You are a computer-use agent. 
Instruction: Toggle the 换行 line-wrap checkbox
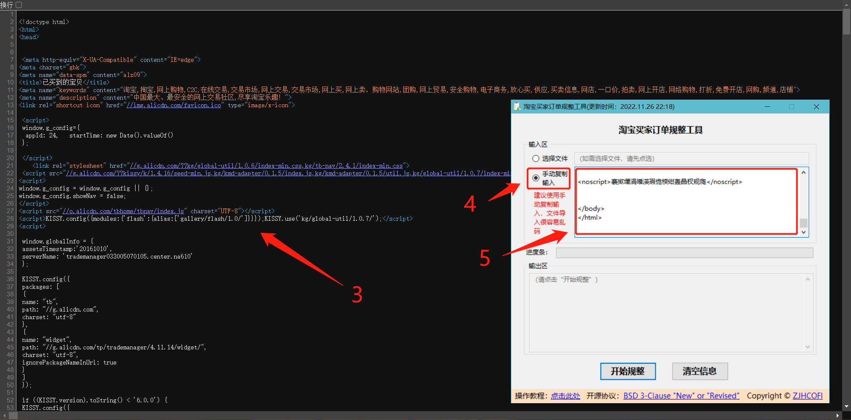point(19,5)
